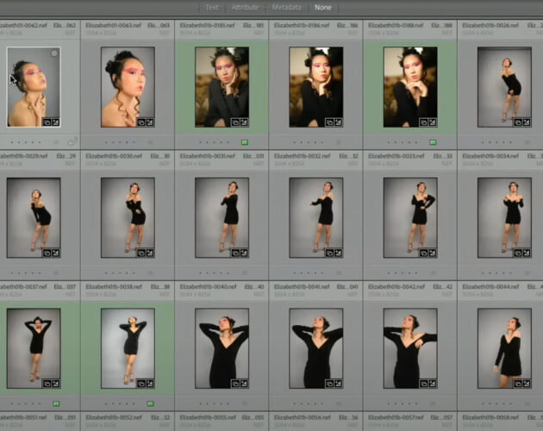Click the filename Elizabeth01b-0057.nef
The image size is (543, 431).
(x=396, y=417)
